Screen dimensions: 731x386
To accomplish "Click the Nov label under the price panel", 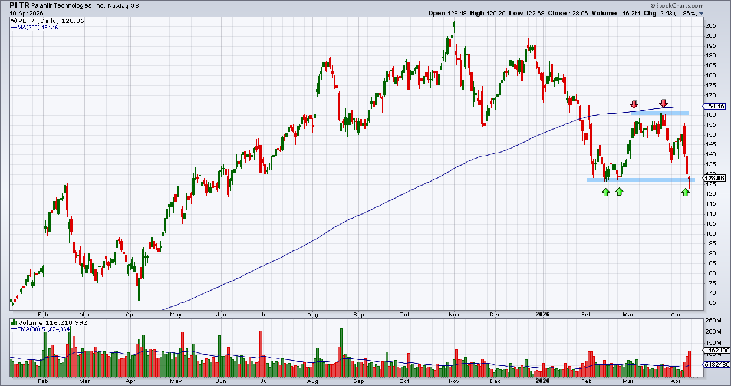I will pyautogui.click(x=454, y=315).
